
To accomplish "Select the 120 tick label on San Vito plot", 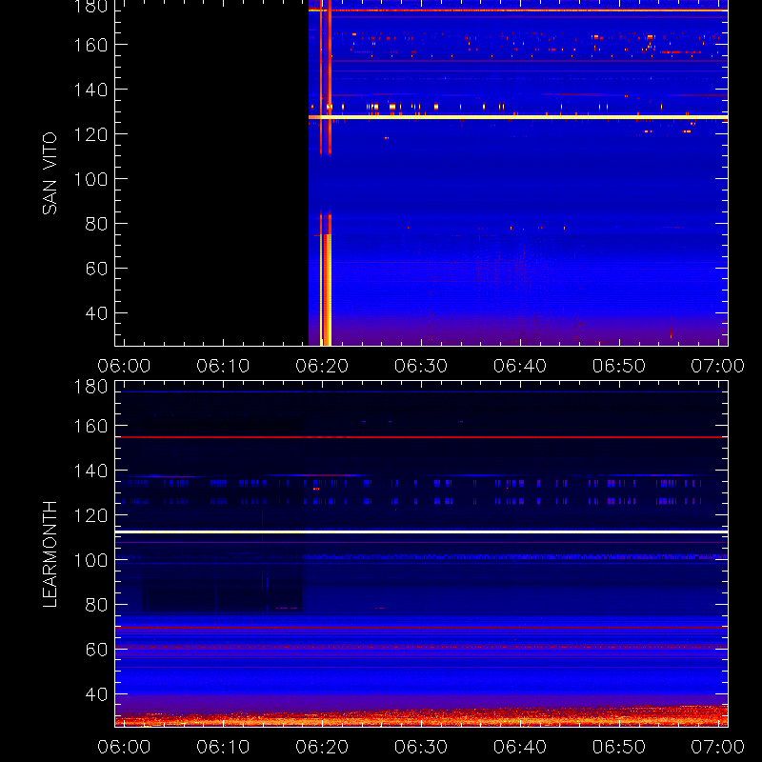I will coord(90,134).
